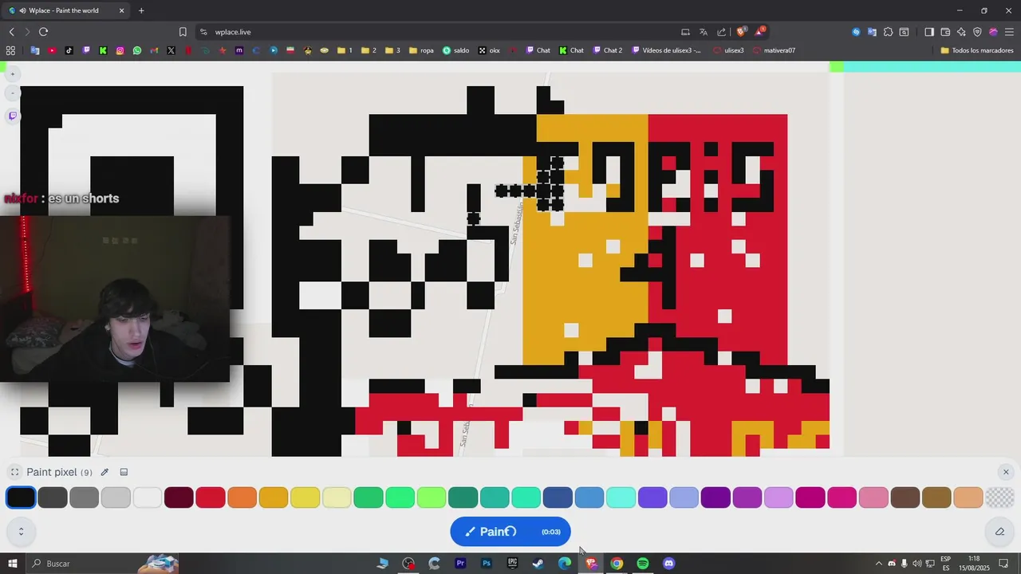Viewport: 1021px width, 574px height.
Task: Choose the black color swatch
Action: point(21,497)
